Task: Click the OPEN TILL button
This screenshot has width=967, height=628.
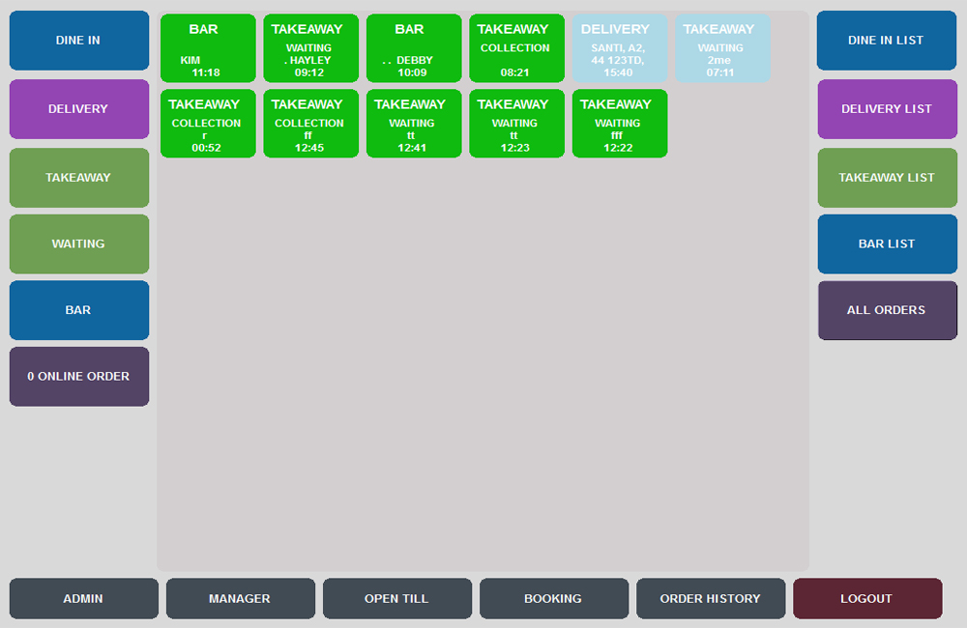Action: point(397,598)
